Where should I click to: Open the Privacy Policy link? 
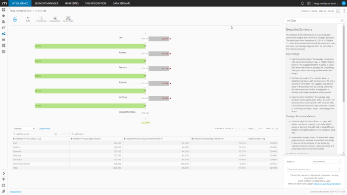(x=15, y=192)
